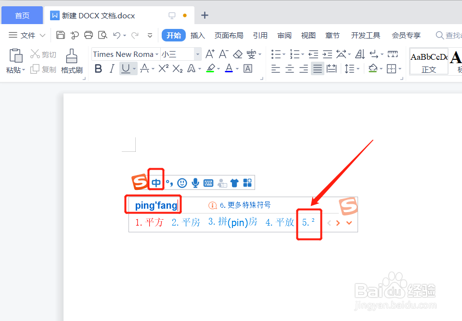Switch to 页面布局 tab
The width and height of the screenshot is (462, 321).
pos(229,35)
